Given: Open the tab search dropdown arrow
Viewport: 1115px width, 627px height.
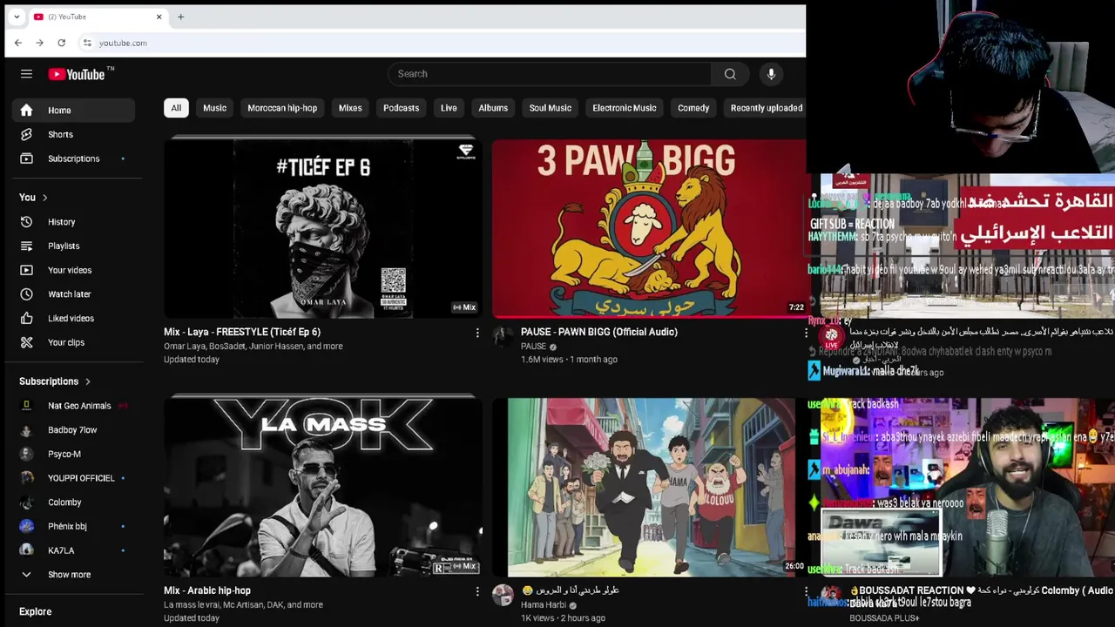Looking at the screenshot, I should 16,17.
